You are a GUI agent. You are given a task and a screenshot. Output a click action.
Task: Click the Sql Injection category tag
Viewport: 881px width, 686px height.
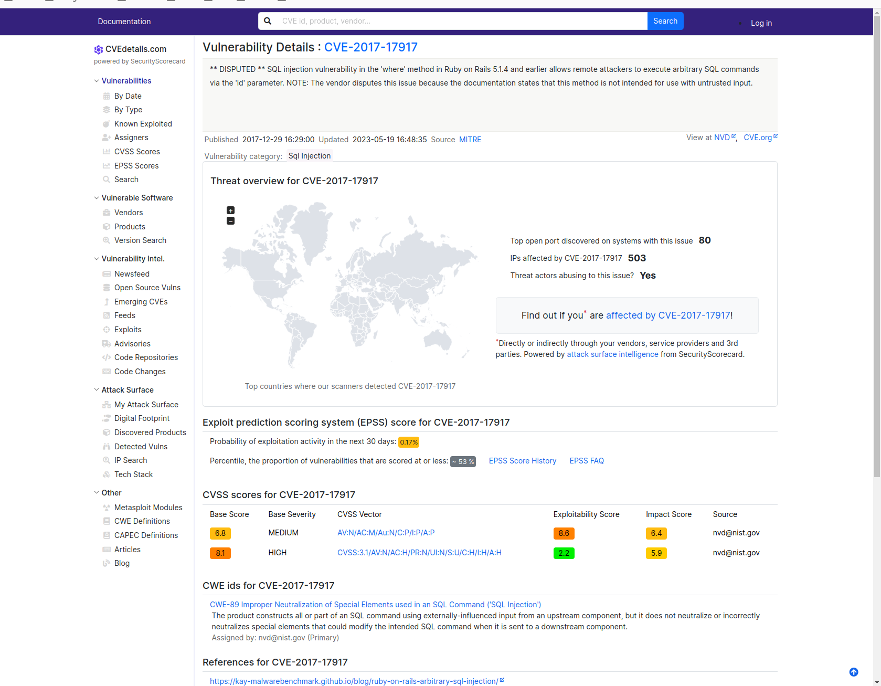coord(310,156)
